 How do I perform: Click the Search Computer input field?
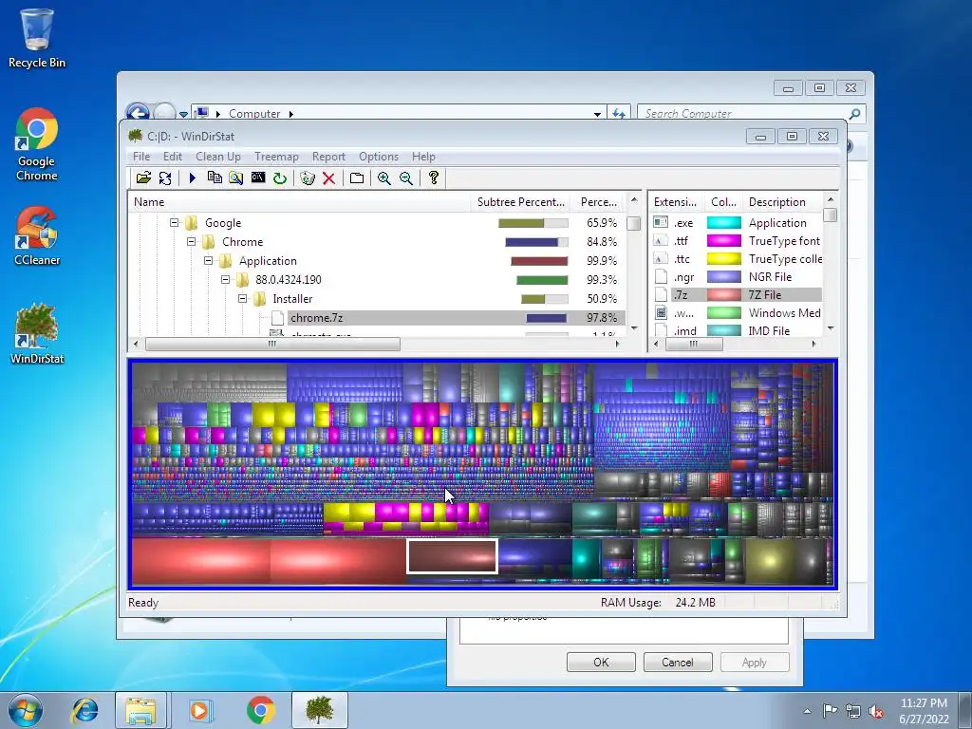(x=744, y=114)
